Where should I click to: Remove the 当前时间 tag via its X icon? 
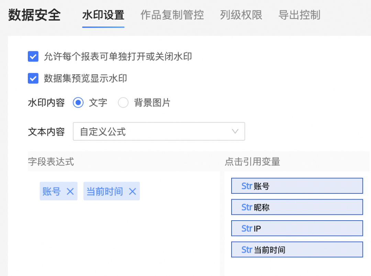tap(132, 191)
